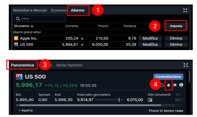Click the Contrattazione button

pos(168,77)
